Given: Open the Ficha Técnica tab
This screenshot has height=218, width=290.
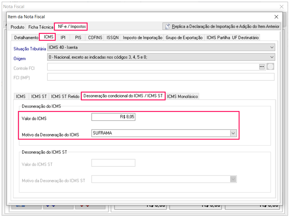Looking at the screenshot, I should tap(41, 27).
